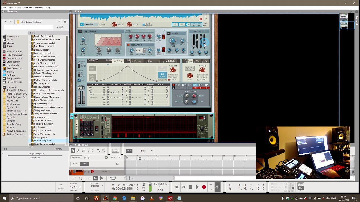Open Effects in browser sidebar
Image resolution: width=360 pixels, height=202 pixels.
click(x=10, y=40)
